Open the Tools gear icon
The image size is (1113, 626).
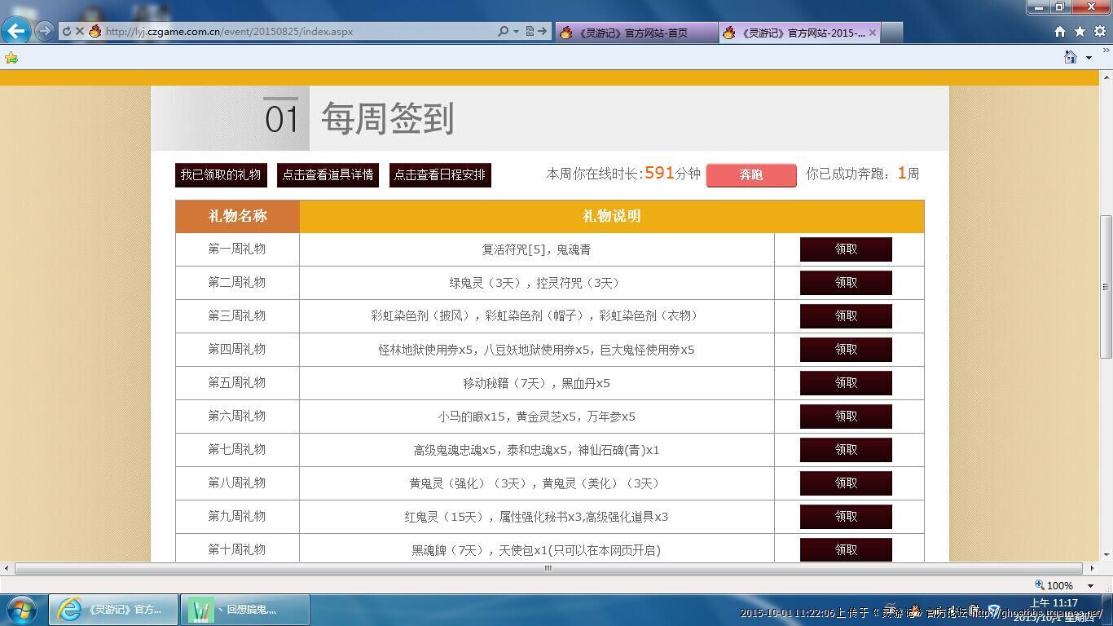point(1099,32)
